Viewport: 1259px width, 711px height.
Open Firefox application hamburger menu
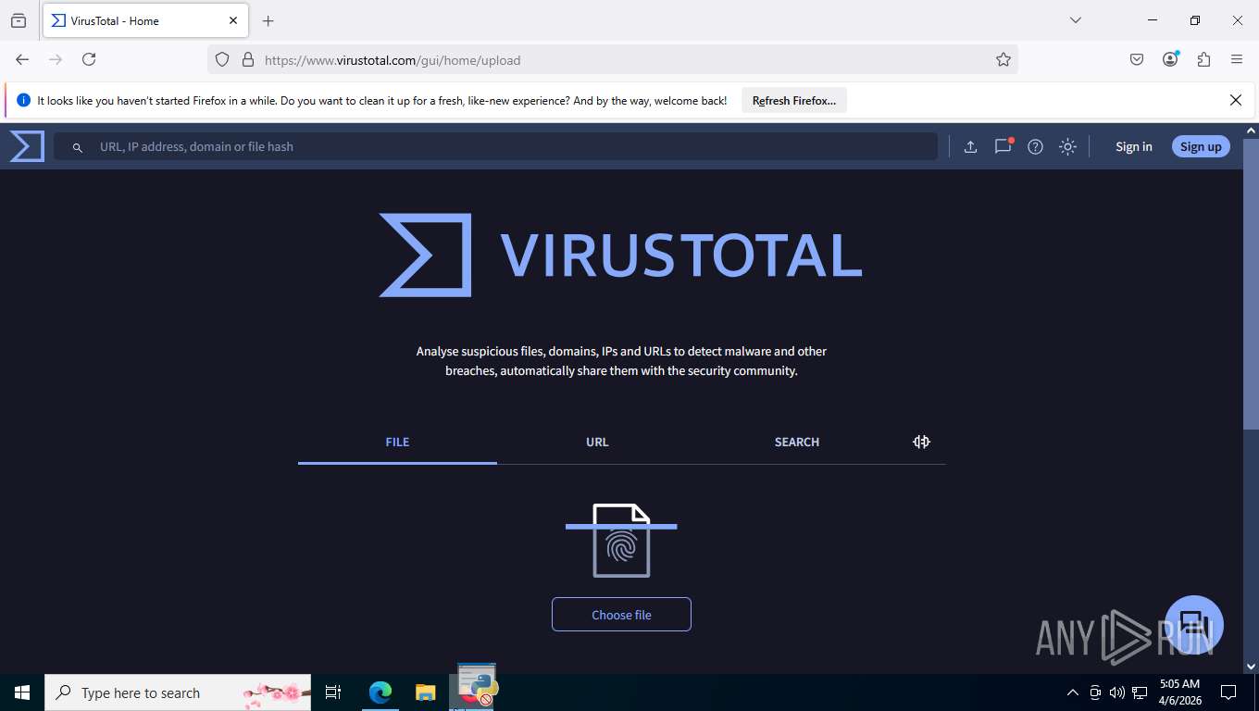click(x=1237, y=59)
